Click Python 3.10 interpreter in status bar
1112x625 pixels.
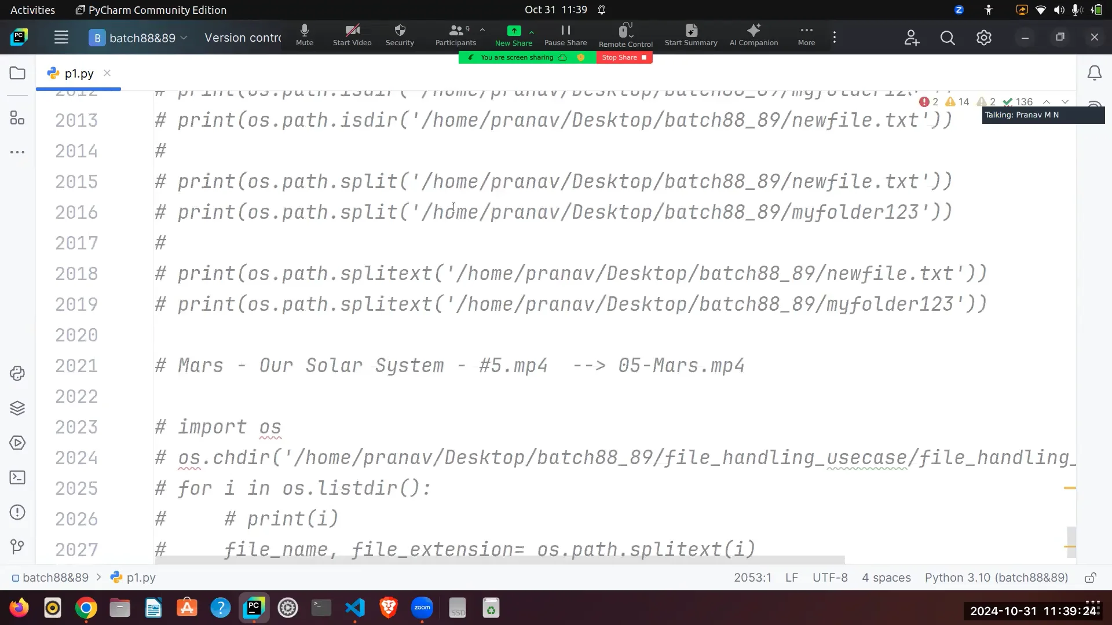996,577
